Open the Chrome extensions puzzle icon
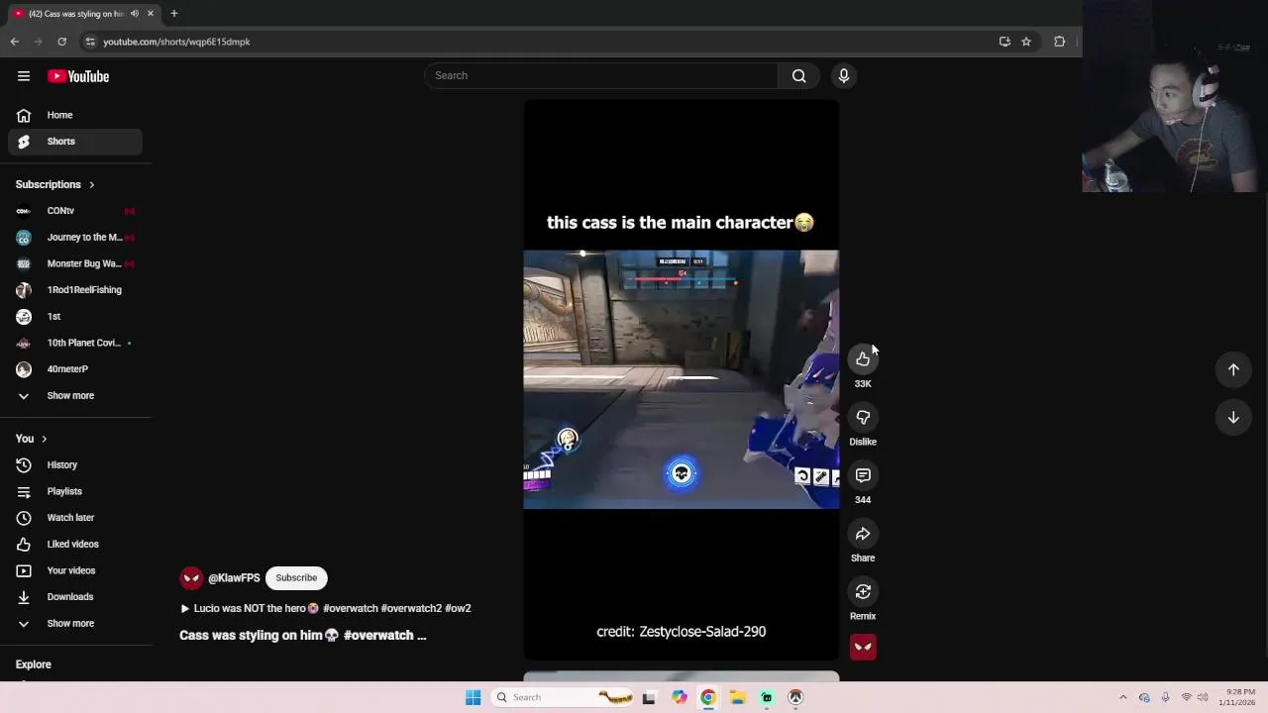Screen dimensions: 1268x713 1059,42
